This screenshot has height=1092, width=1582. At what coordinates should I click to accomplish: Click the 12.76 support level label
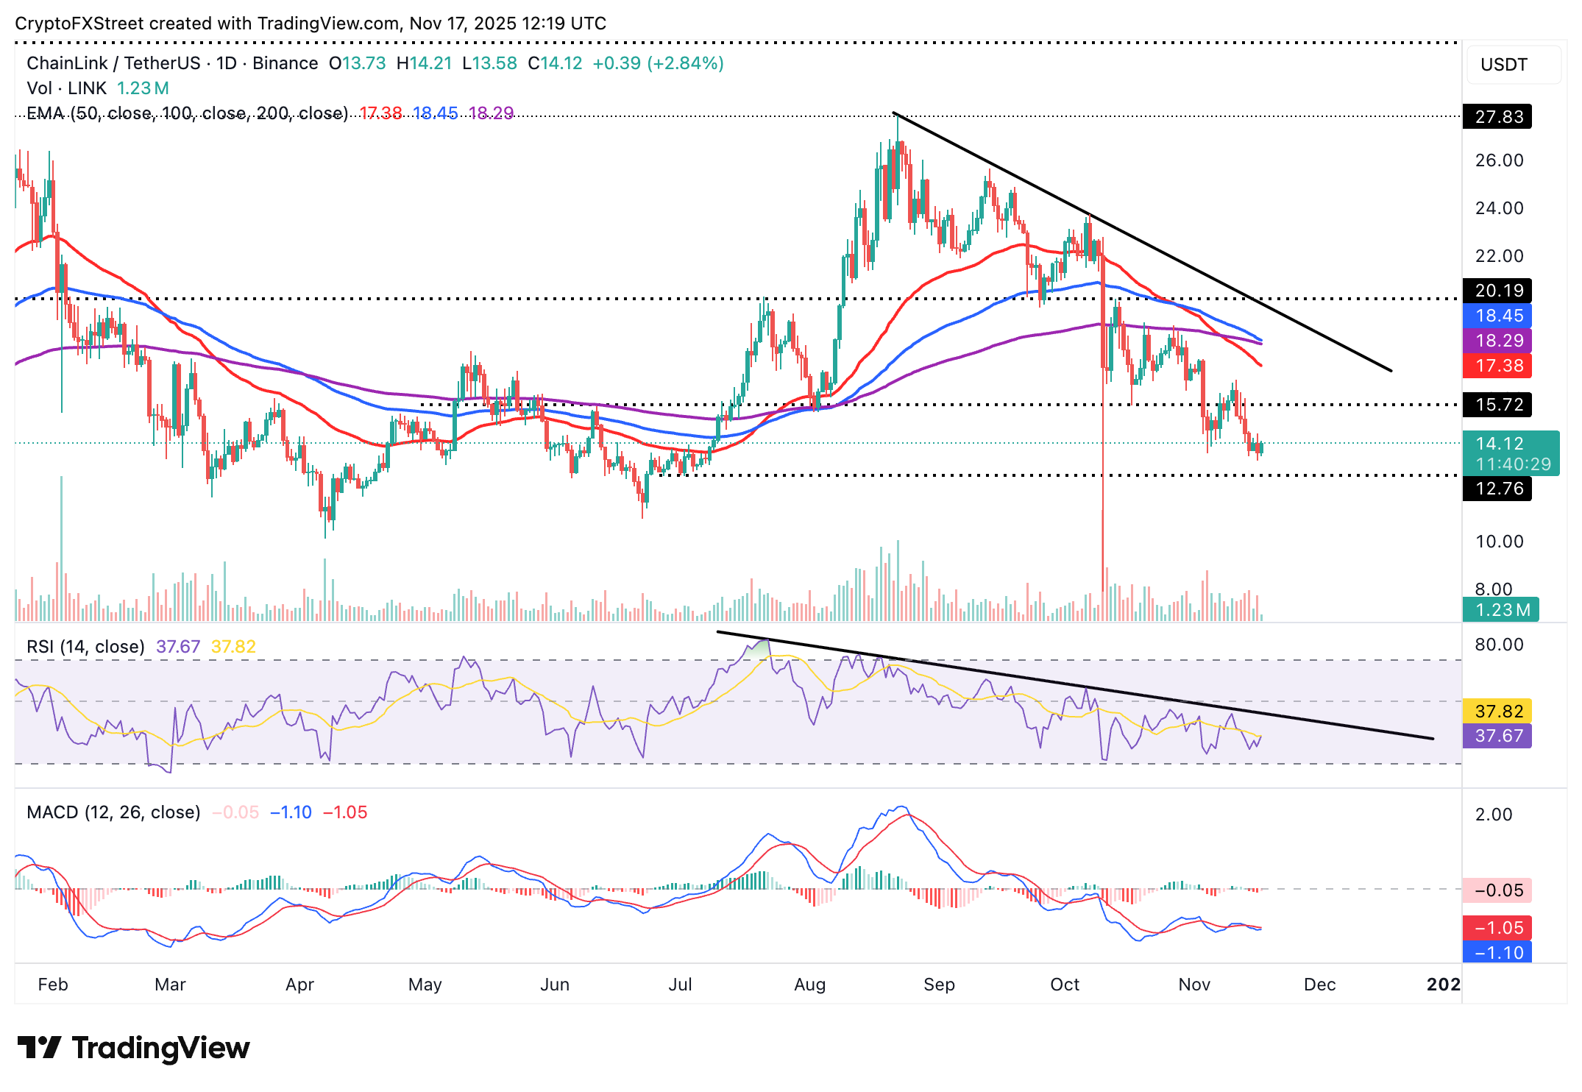pos(1497,489)
